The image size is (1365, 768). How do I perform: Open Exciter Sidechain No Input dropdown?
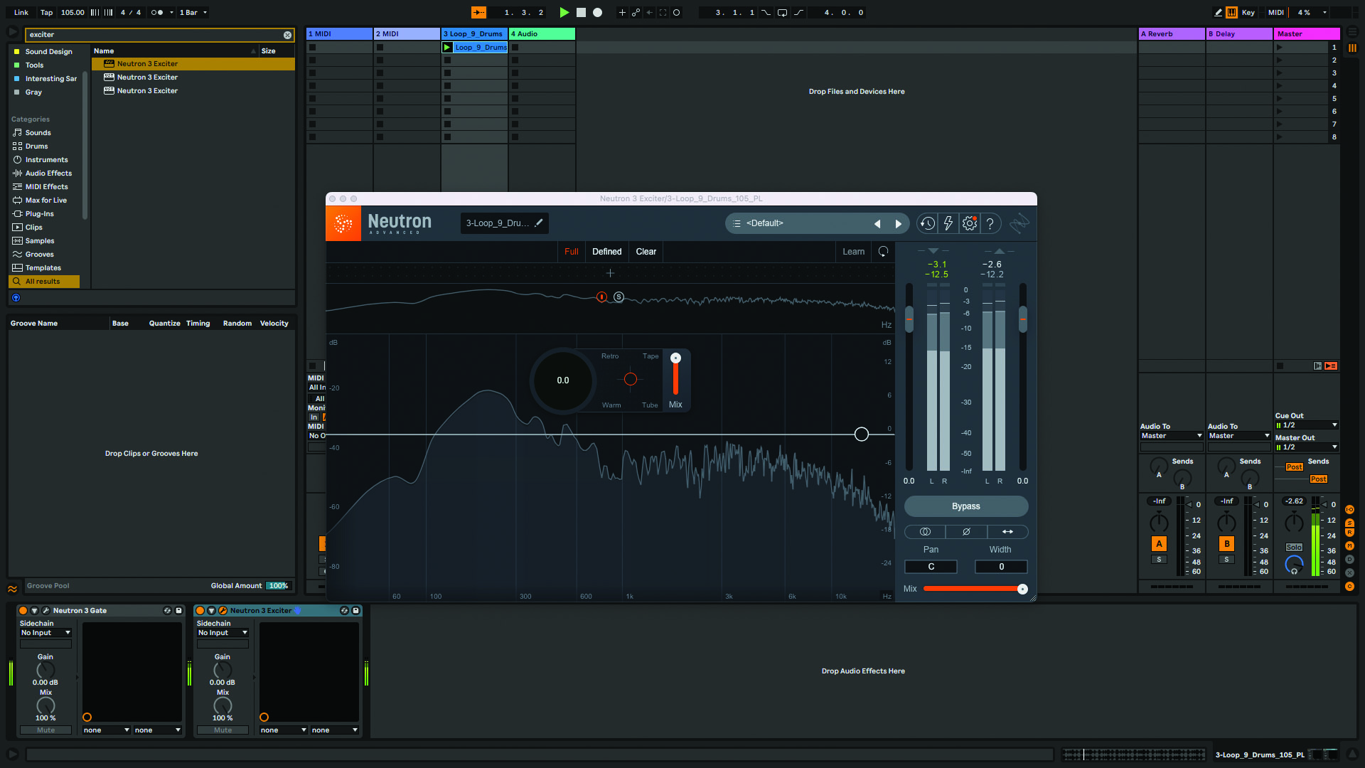tap(223, 633)
